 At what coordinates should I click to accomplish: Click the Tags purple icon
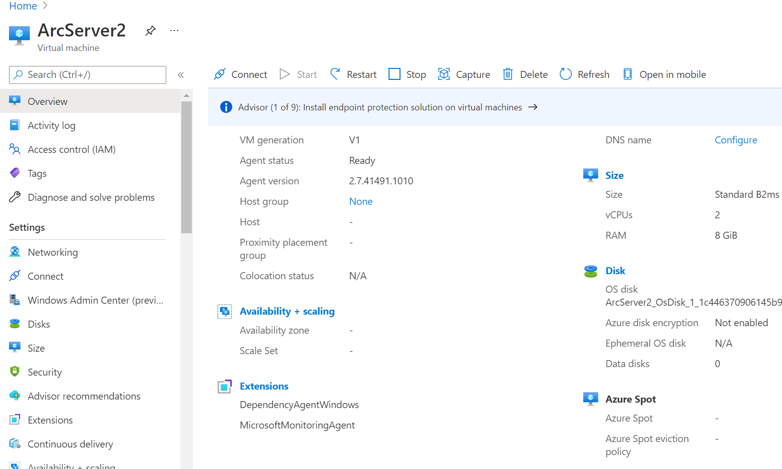point(15,173)
